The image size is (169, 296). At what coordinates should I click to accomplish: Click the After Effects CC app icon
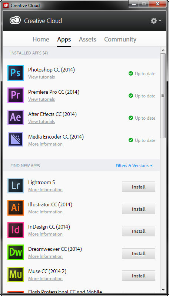pyautogui.click(x=16, y=117)
